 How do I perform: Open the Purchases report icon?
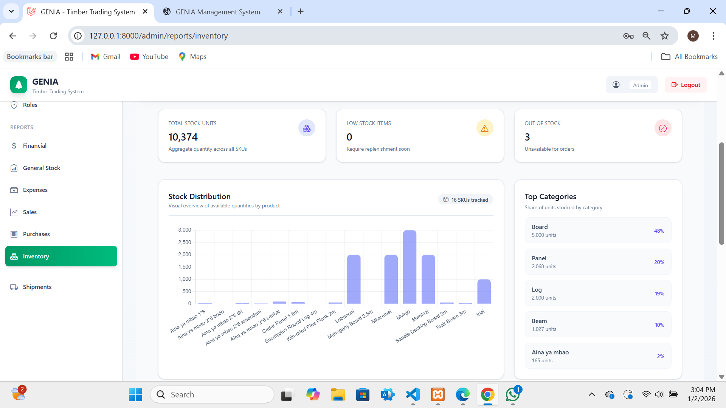pyautogui.click(x=14, y=234)
